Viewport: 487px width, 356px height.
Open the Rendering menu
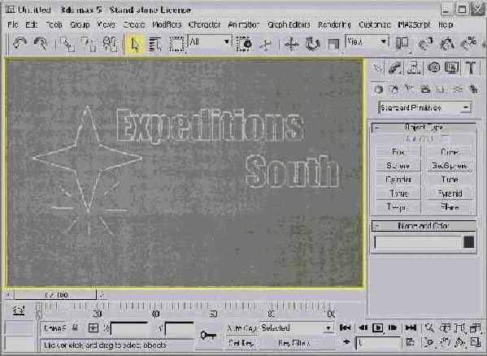334,24
